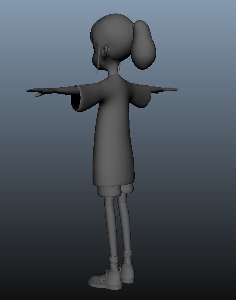The width and height of the screenshot is (236, 300).
Task: Click the sleeve beneath the hair bun
Action: pos(141,95)
